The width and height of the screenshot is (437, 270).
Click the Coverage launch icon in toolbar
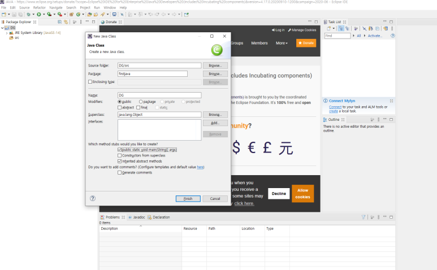pos(49,15)
